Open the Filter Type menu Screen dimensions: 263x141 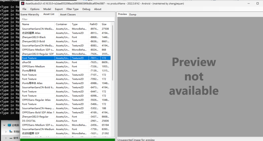[x=72, y=9]
